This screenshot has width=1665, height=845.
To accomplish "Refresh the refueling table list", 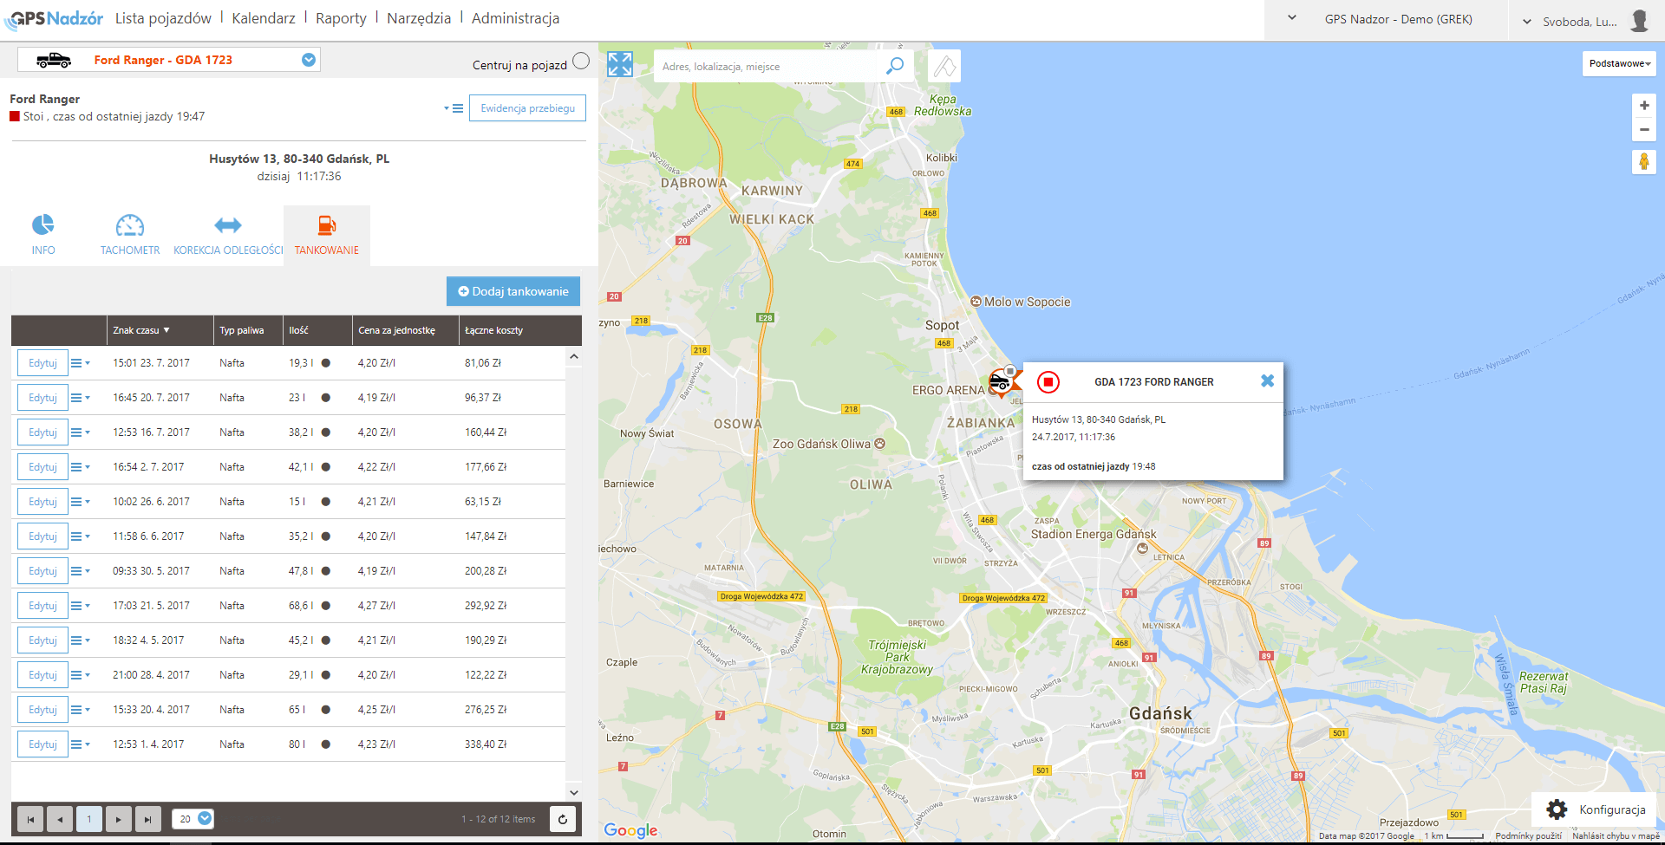I will (x=563, y=819).
